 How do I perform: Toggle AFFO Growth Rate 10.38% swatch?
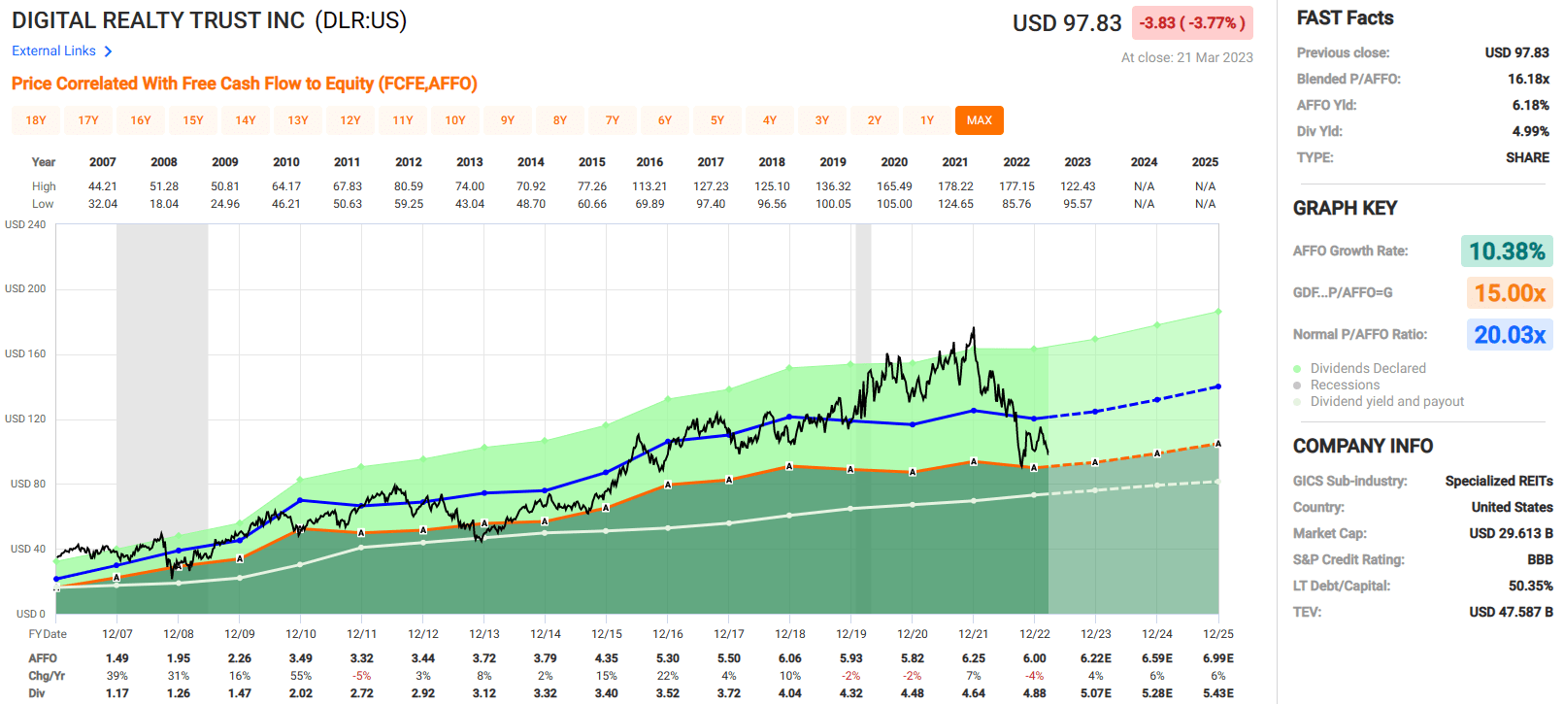pyautogui.click(x=1507, y=251)
